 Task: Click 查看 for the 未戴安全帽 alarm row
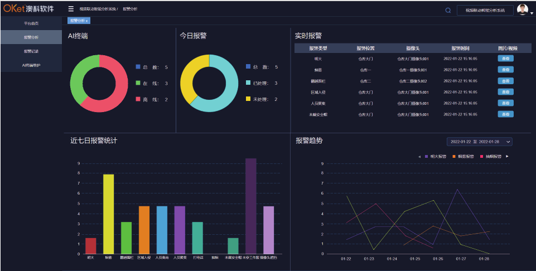point(505,114)
